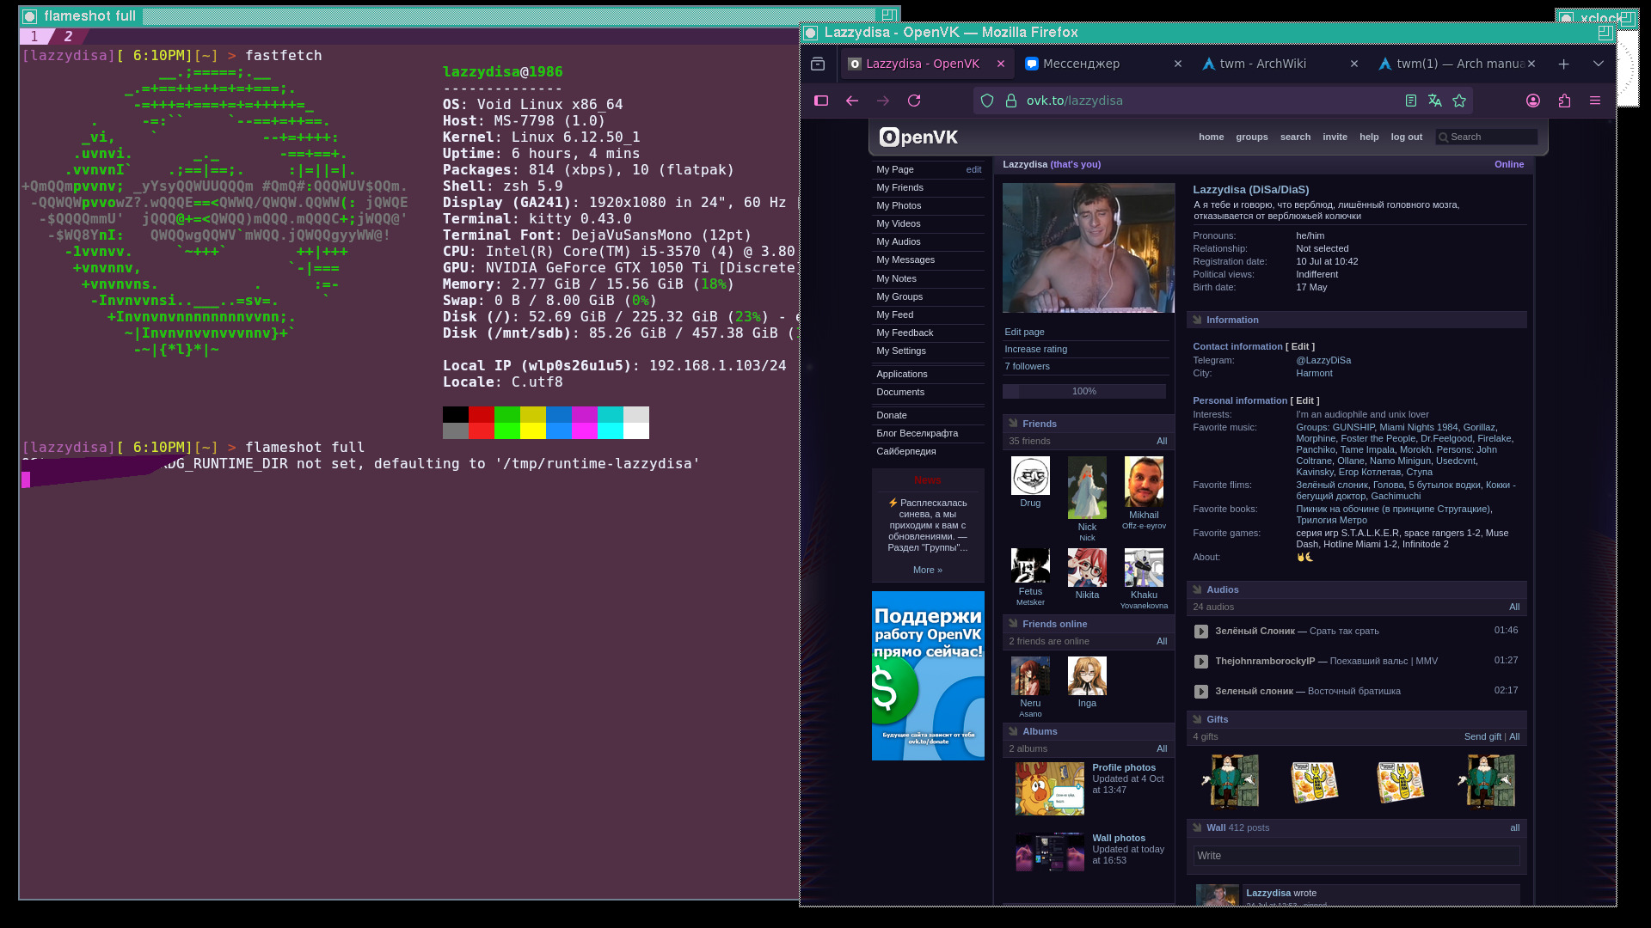Open Firefox hamburger application menu
This screenshot has width=1651, height=928.
1595,101
